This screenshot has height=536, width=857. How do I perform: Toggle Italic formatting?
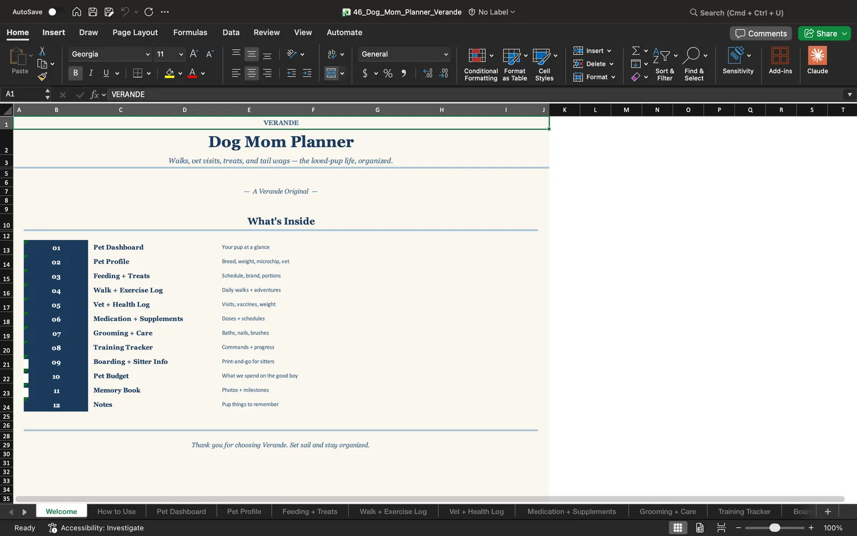point(91,73)
